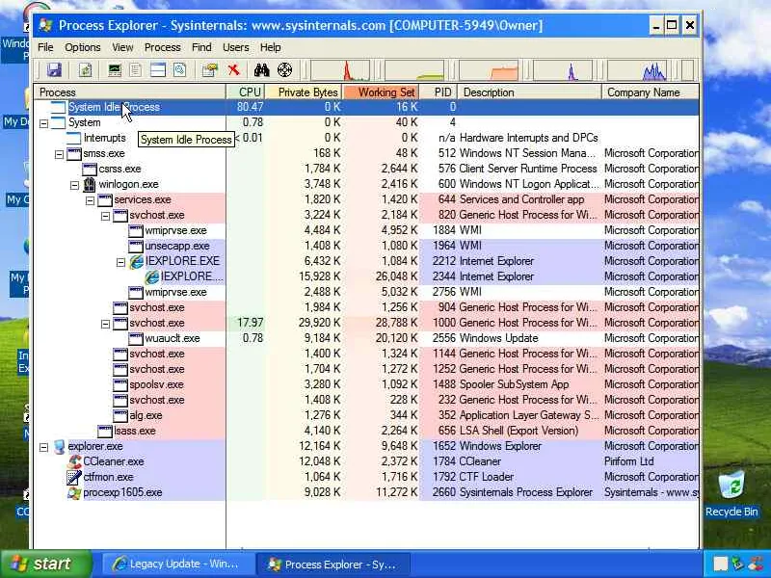Click the Refresh Now toolbar icon
Screen dimensions: 771x578
click(x=86, y=69)
